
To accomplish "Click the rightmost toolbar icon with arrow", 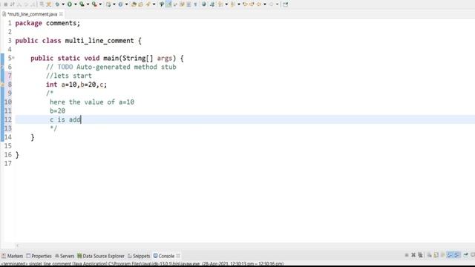I will coord(285,4).
